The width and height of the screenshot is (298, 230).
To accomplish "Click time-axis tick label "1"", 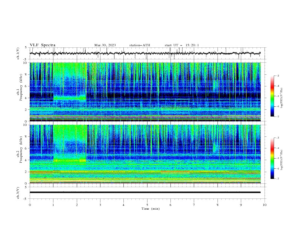I will click(53, 205).
